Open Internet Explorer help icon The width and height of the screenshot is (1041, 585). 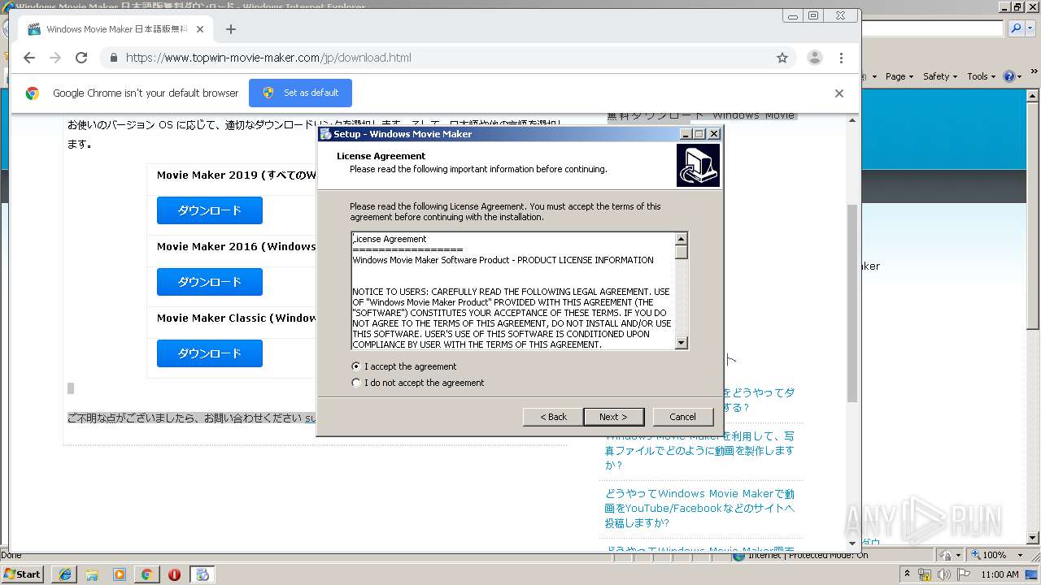point(1008,76)
